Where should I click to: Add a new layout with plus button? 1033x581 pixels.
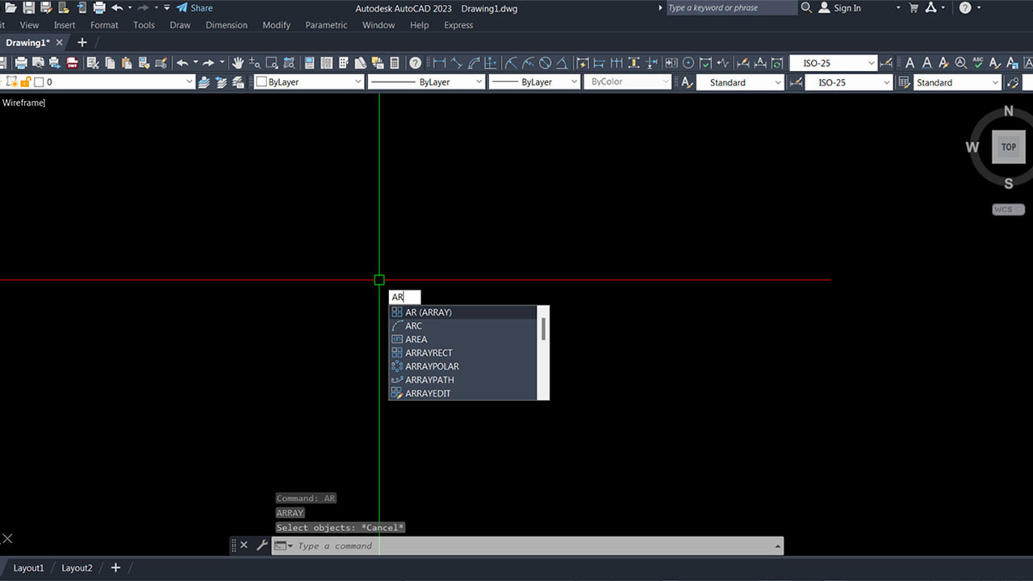click(x=115, y=568)
